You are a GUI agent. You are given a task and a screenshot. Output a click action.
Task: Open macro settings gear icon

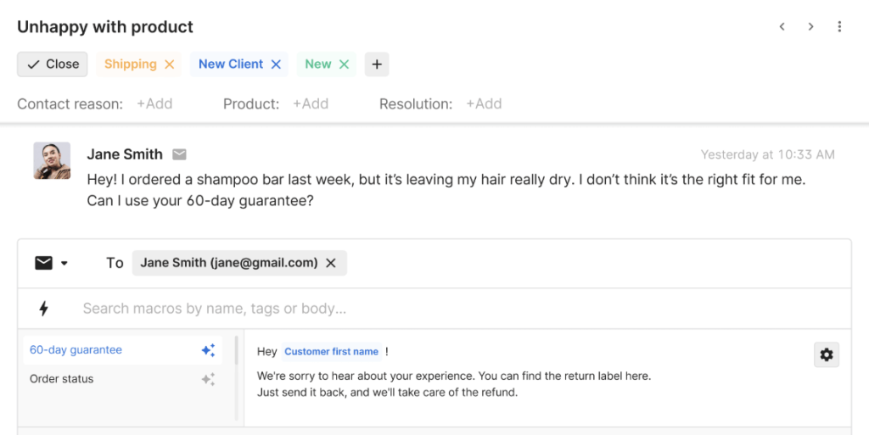tap(827, 355)
